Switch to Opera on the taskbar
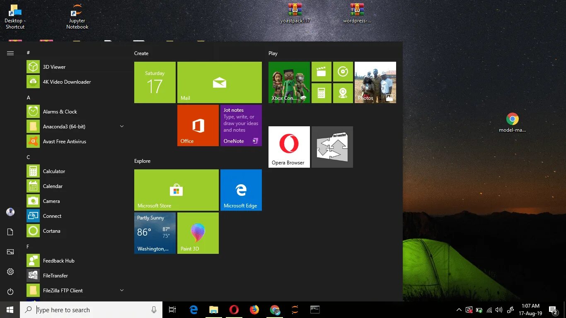The height and width of the screenshot is (318, 566). click(x=234, y=310)
